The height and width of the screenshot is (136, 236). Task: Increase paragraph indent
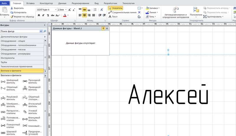104,15
